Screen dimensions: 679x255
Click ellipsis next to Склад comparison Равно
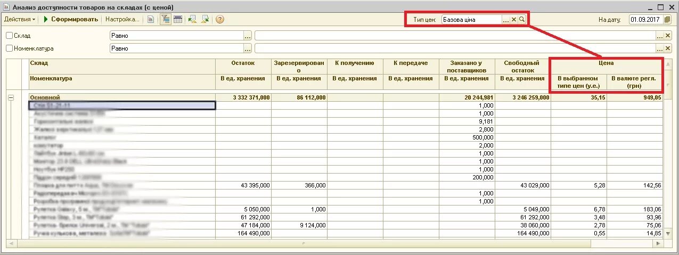click(x=248, y=36)
